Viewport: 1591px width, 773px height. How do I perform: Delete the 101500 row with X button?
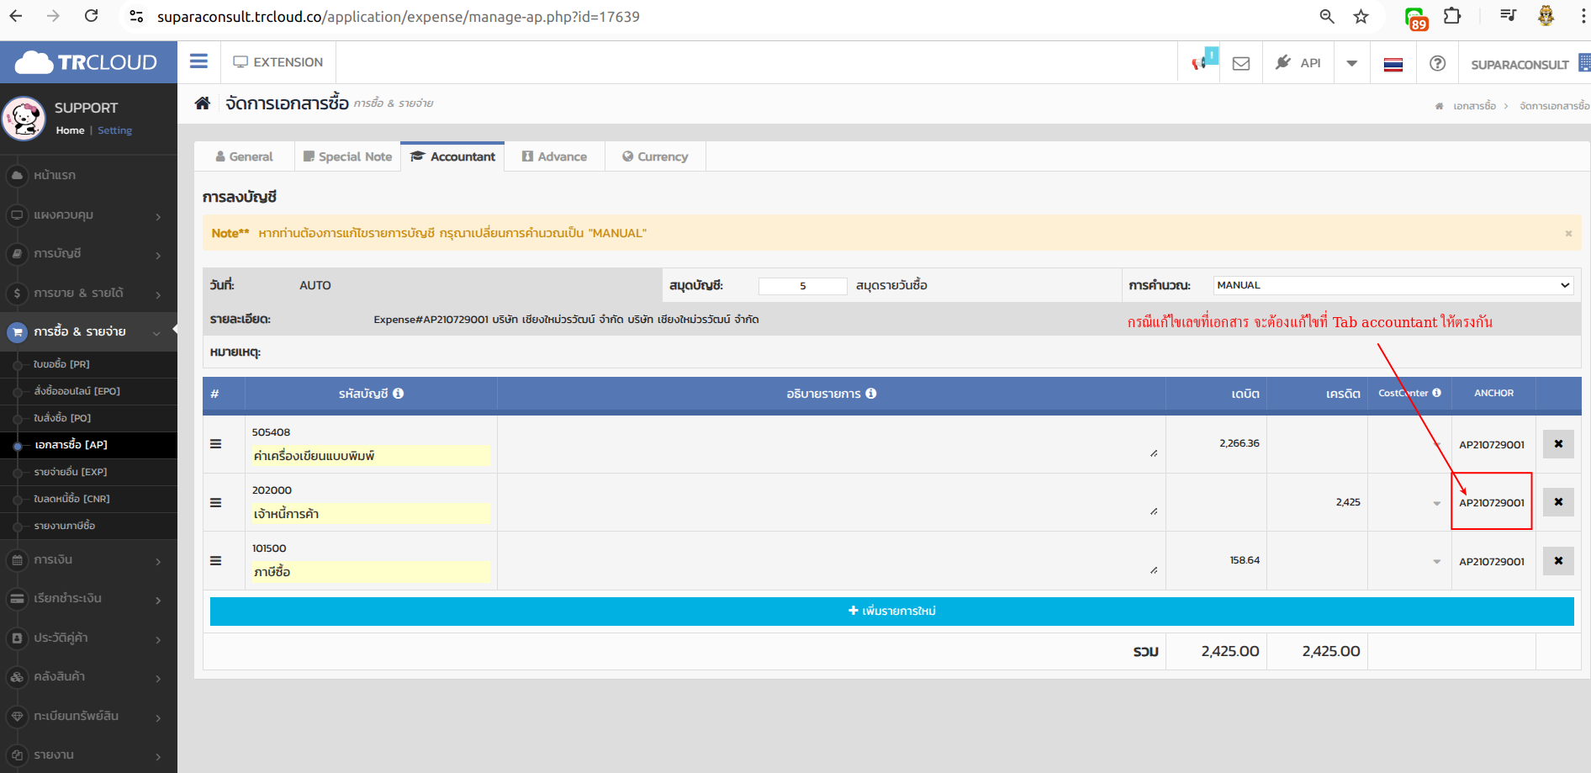1558,560
